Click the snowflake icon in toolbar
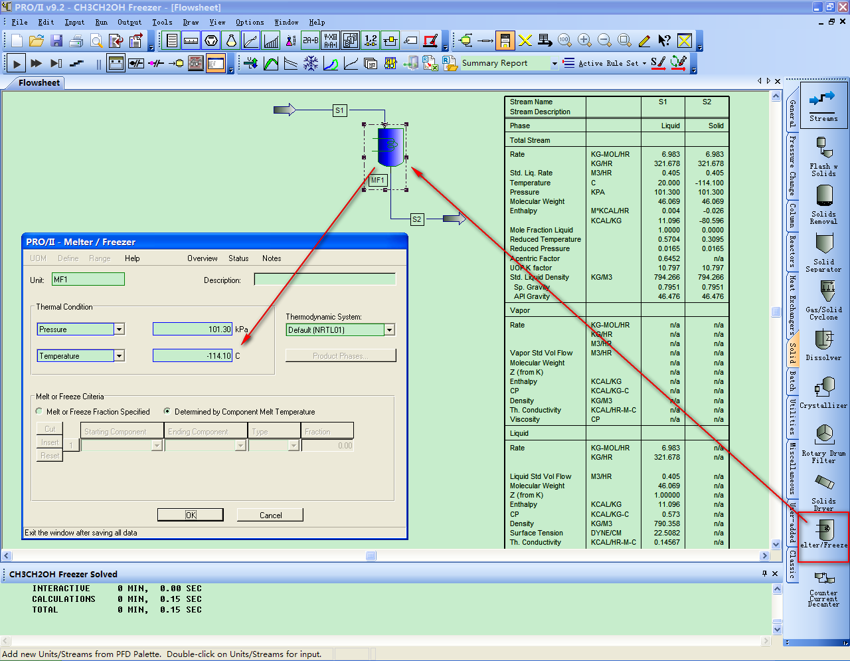This screenshot has height=661, width=850. (311, 64)
